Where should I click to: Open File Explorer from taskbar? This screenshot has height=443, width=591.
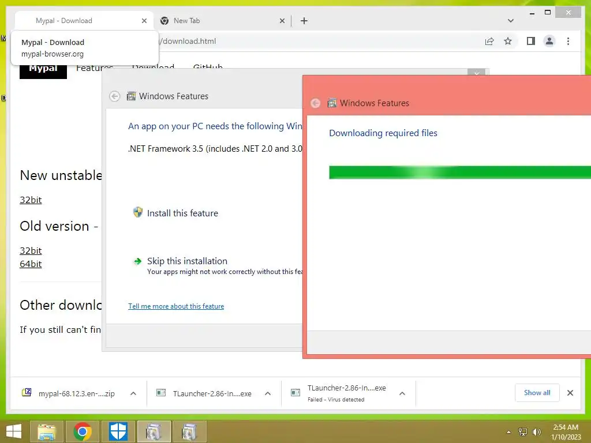click(47, 431)
